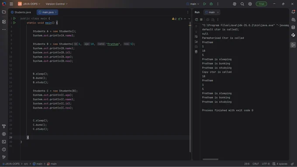The image size is (297, 167).
Task: Open the Project tool window folder icon
Action: (4, 12)
